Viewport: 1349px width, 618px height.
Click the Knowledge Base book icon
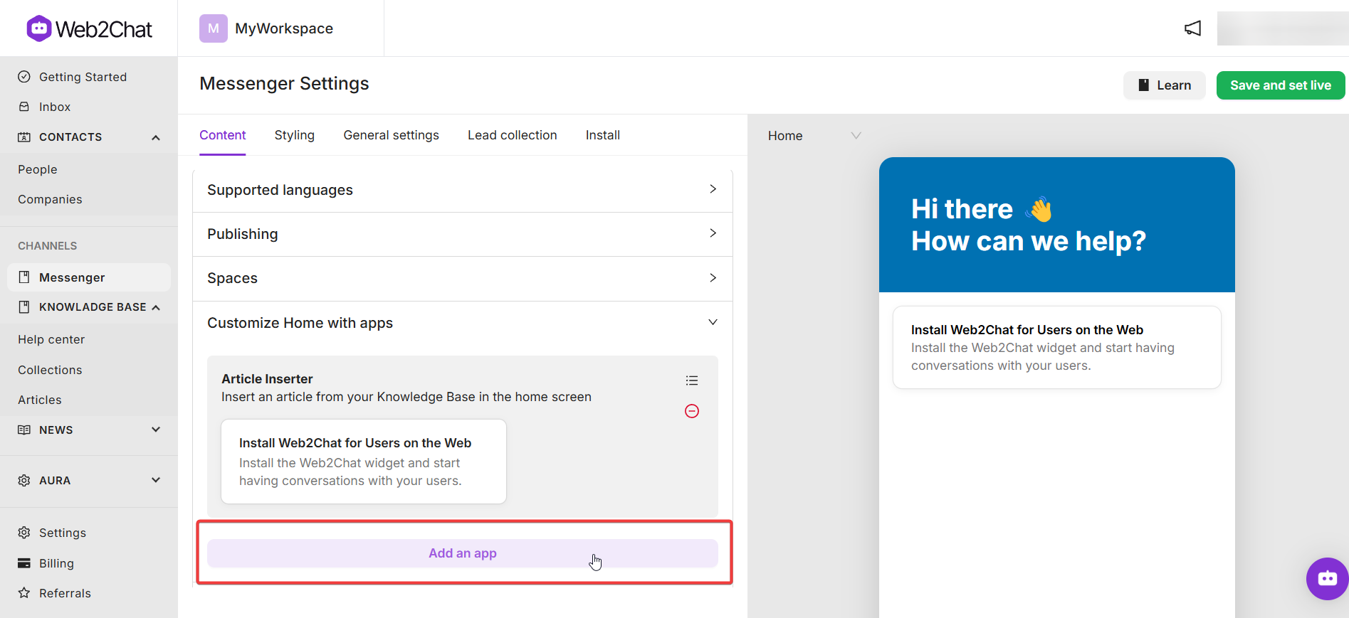tap(24, 307)
